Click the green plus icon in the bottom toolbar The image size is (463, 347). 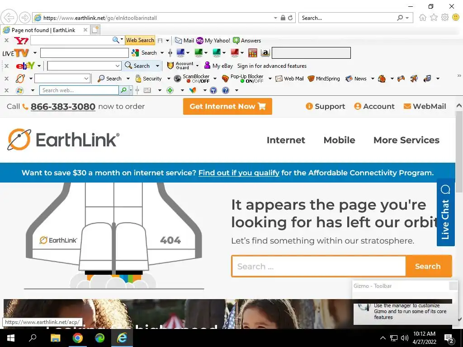click(170, 90)
